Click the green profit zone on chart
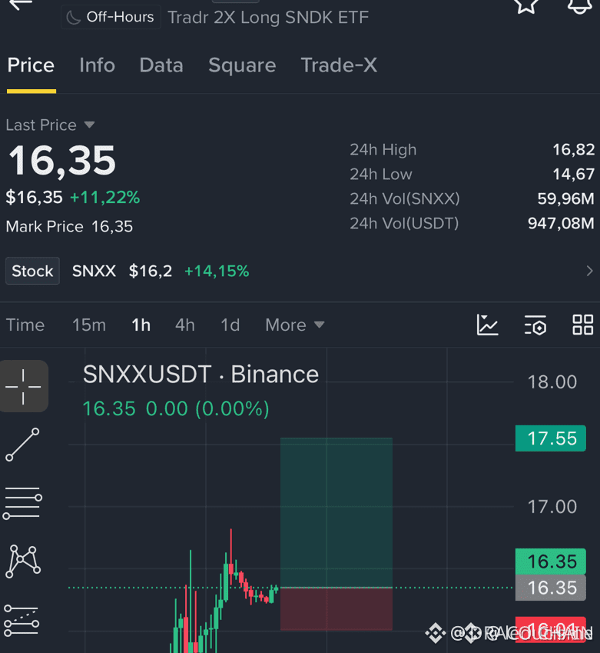This screenshot has width=600, height=653. (336, 512)
